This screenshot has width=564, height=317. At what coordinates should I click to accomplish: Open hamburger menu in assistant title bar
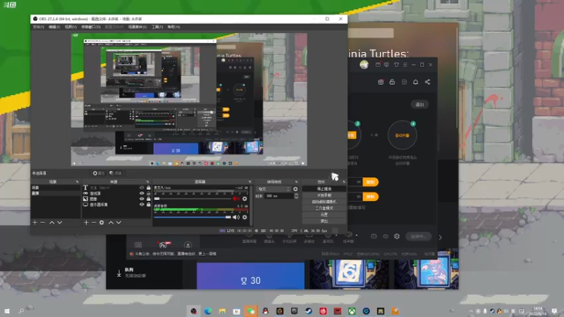click(405, 65)
